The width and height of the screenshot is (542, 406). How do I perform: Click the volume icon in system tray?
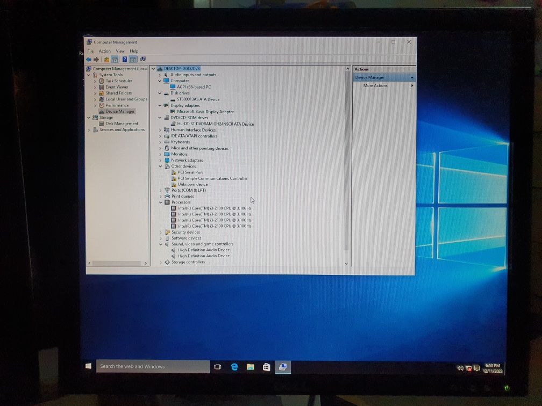point(460,368)
